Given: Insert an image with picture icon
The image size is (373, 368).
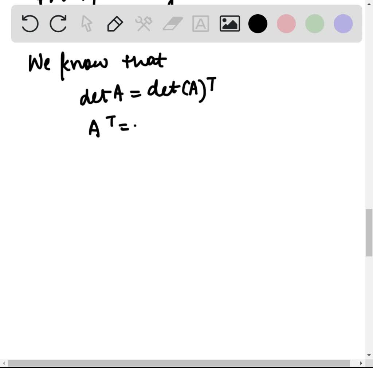Looking at the screenshot, I should [230, 24].
